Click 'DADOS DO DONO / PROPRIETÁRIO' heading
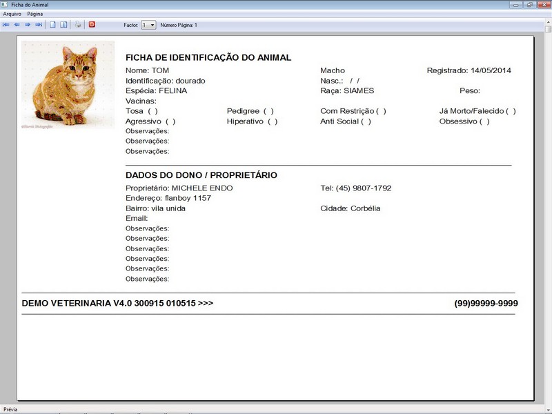The height and width of the screenshot is (414, 552). [x=201, y=175]
